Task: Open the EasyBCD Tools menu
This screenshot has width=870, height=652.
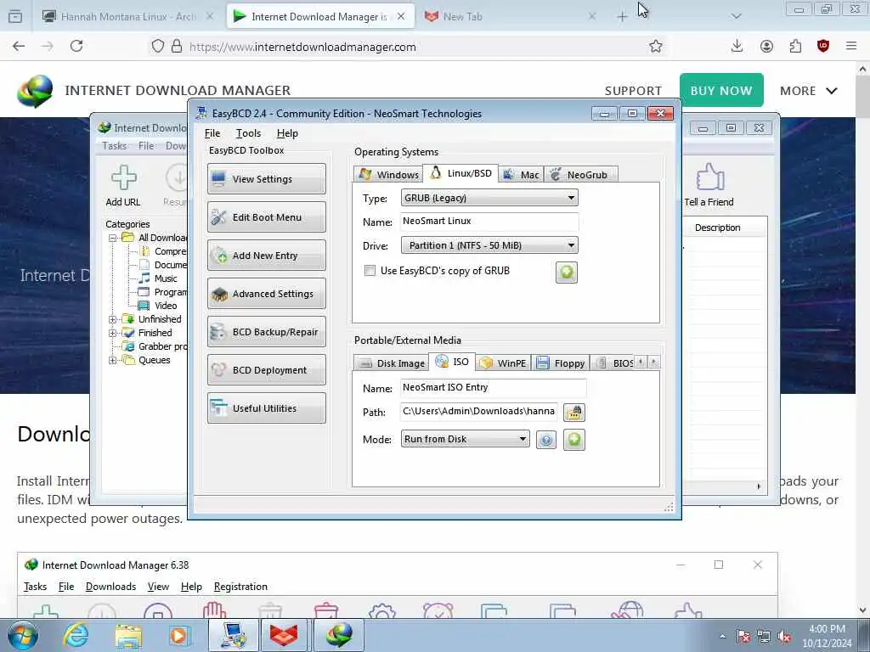Action: point(248,133)
